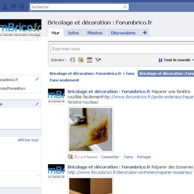Click the Afficher tout link
The image size is (194, 194).
point(28,140)
